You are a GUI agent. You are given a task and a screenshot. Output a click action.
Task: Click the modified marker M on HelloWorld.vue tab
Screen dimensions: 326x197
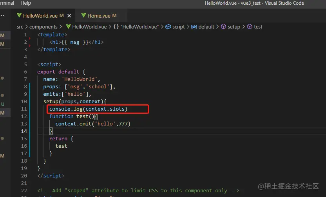pos(62,16)
